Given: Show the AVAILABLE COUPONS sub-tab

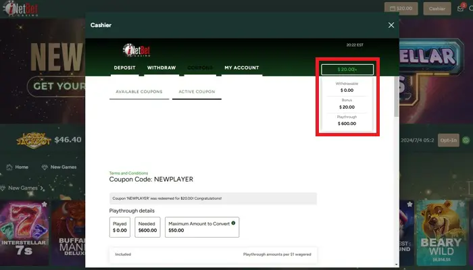Looking at the screenshot, I should click(139, 92).
